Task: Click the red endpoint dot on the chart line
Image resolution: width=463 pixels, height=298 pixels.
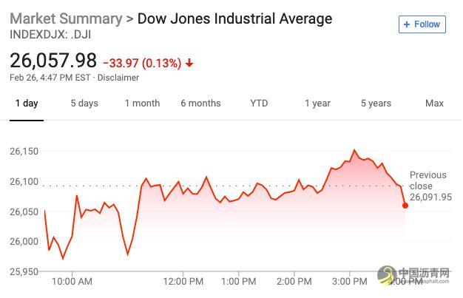Action: [x=405, y=205]
